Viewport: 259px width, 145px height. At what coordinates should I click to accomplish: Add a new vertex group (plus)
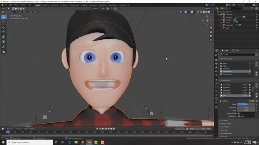click(257, 63)
